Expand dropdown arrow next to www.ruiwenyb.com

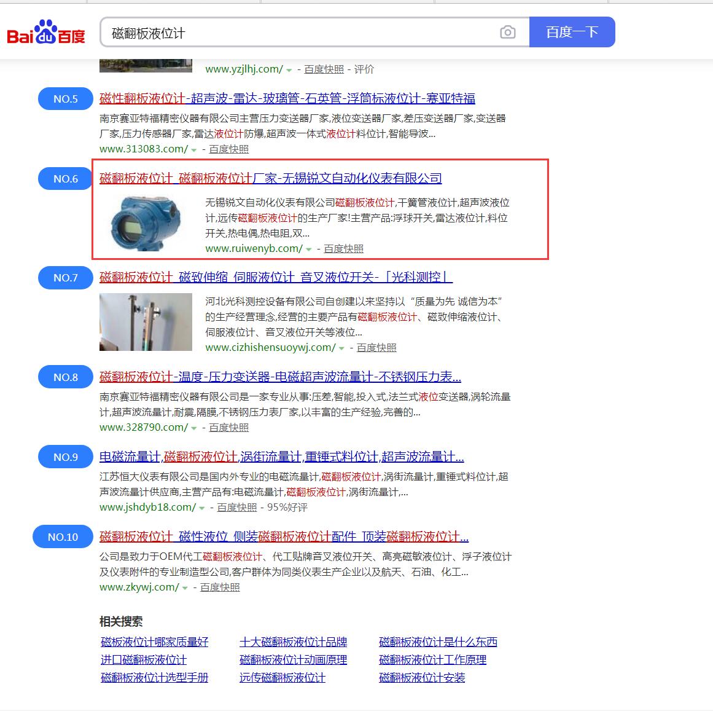[x=309, y=249]
